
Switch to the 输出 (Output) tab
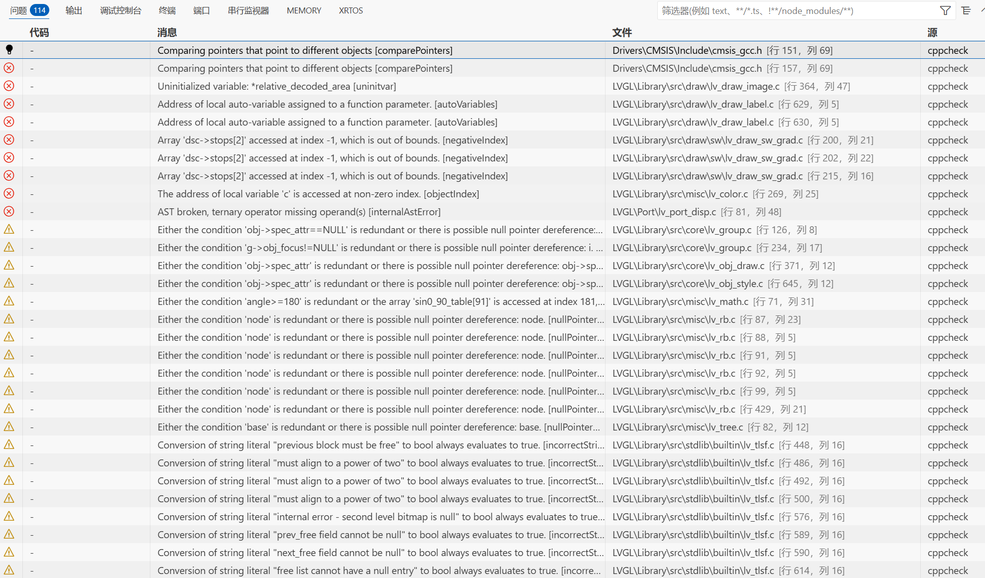pos(74,10)
